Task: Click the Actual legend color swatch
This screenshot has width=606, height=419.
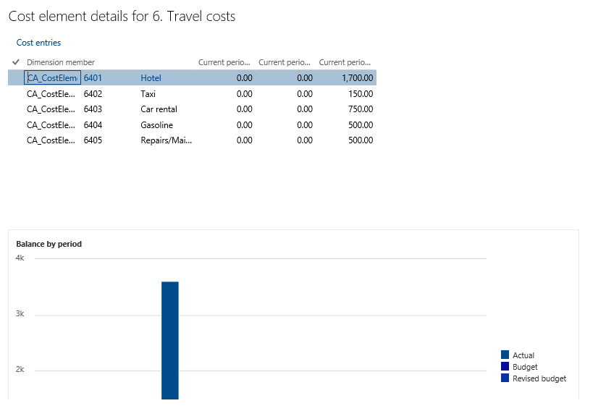Action: coord(505,355)
